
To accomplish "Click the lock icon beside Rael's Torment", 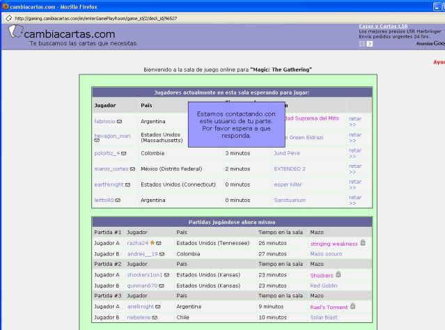I will (352, 306).
